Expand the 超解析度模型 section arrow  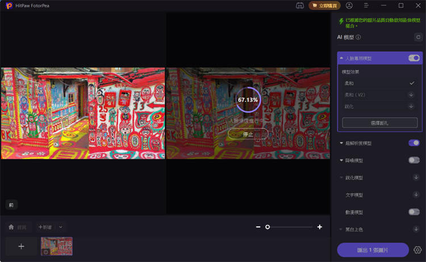341,143
